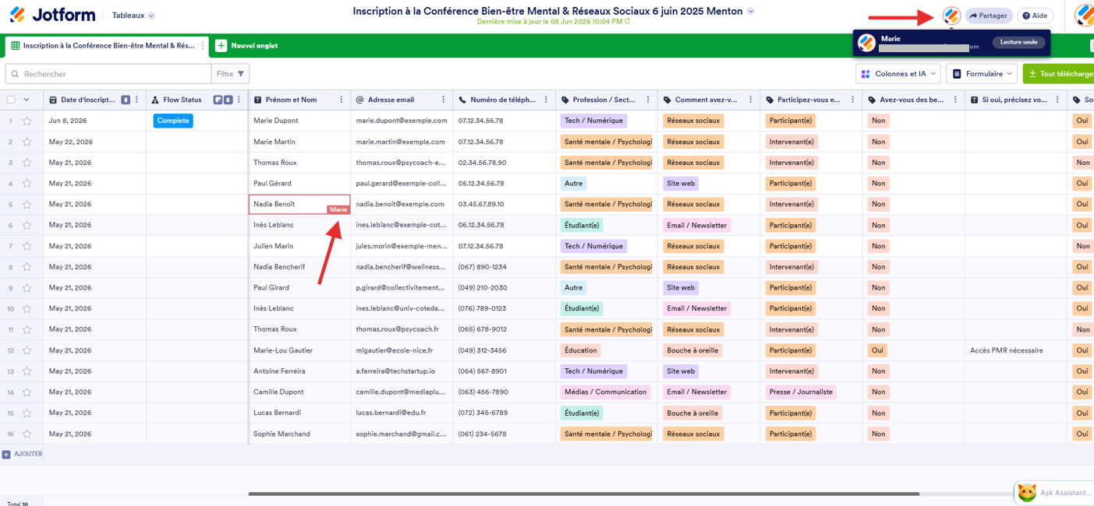This screenshot has width=1094, height=506.
Task: Open the Prénom et Nom column options menu
Action: 341,100
